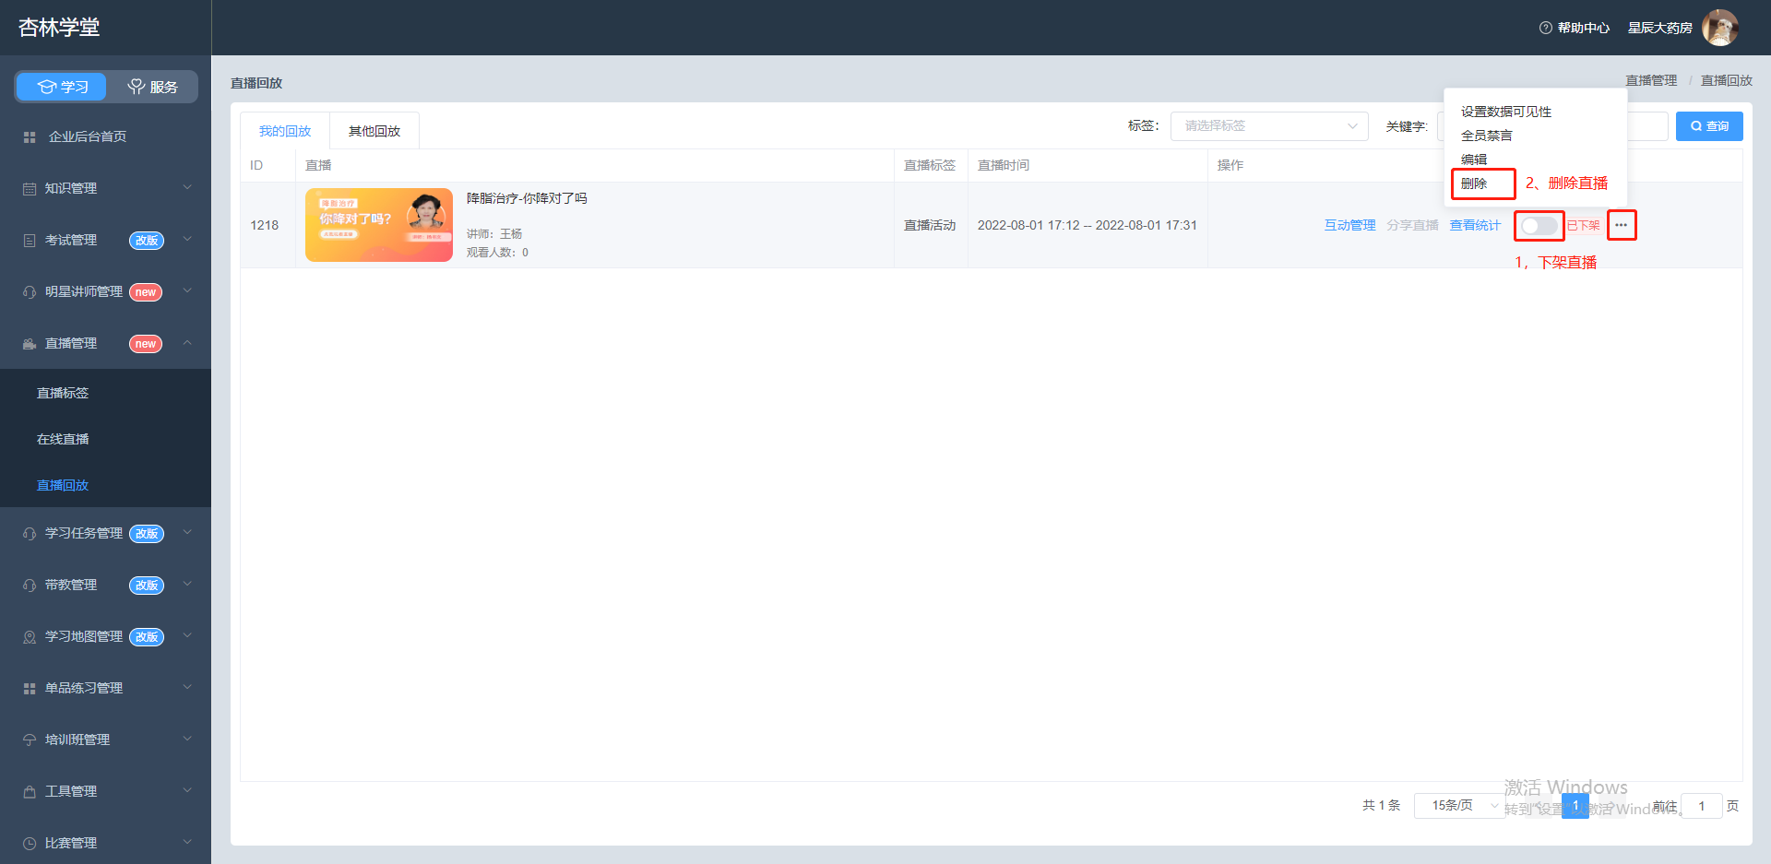Click the 单品练习管理 grid icon
The height and width of the screenshot is (864, 1771).
(x=30, y=689)
